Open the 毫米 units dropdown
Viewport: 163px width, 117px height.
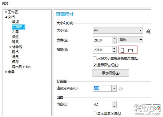pyautogui.click(x=131, y=40)
